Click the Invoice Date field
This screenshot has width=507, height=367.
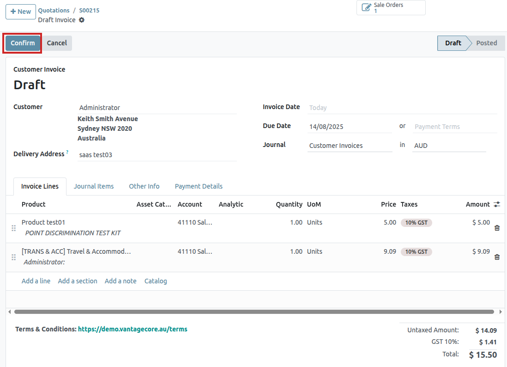coord(402,108)
